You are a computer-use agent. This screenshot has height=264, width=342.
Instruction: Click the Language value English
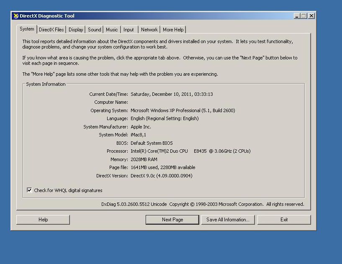[x=165, y=118]
